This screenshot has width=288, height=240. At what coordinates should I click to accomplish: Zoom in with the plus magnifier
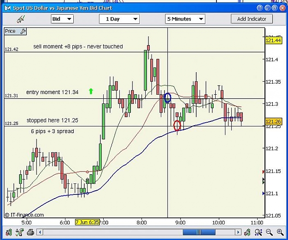point(280,232)
